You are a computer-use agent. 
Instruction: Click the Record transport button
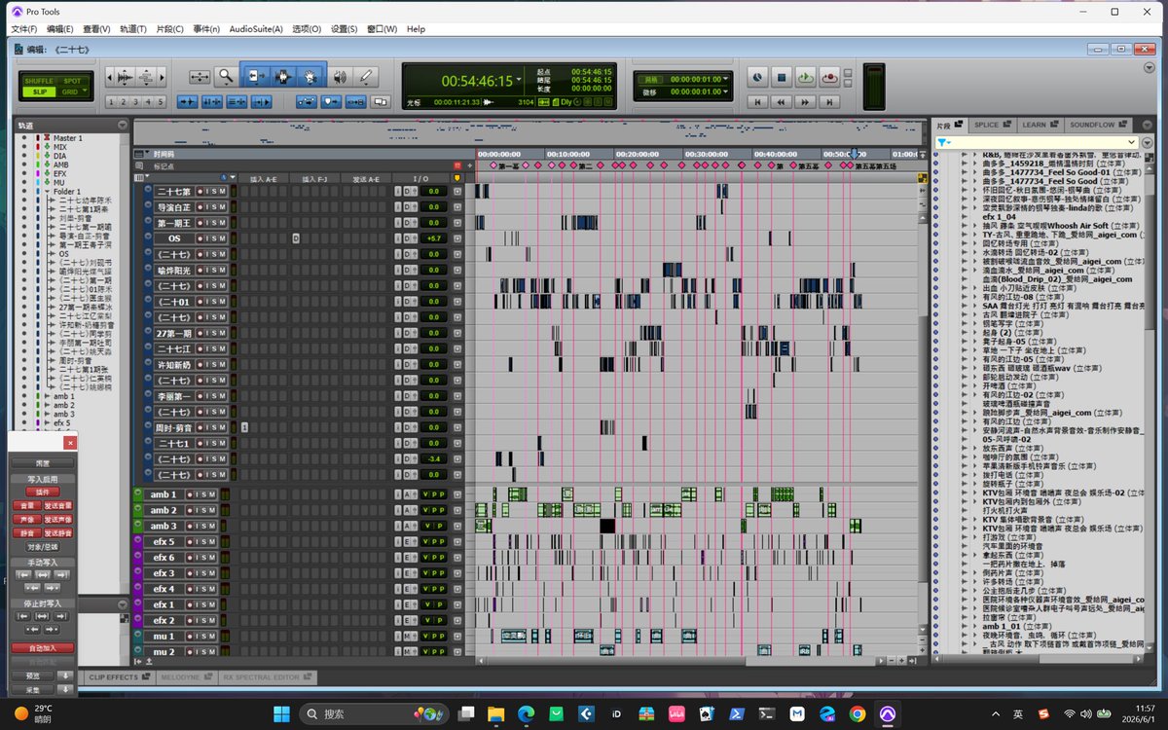click(x=829, y=76)
